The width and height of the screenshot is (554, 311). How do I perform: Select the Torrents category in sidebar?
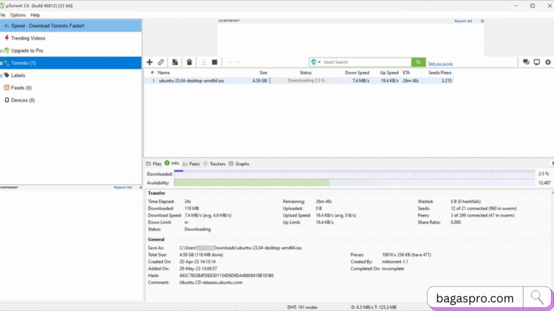[23, 63]
